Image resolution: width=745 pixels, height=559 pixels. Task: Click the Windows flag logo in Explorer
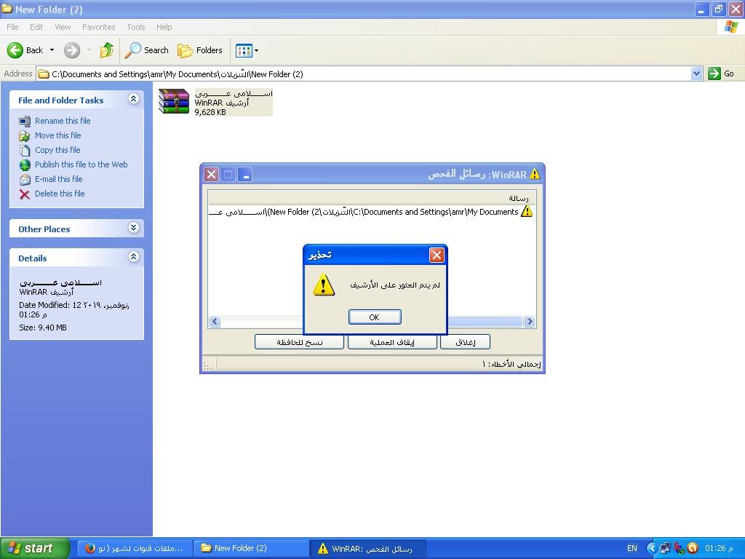730,27
